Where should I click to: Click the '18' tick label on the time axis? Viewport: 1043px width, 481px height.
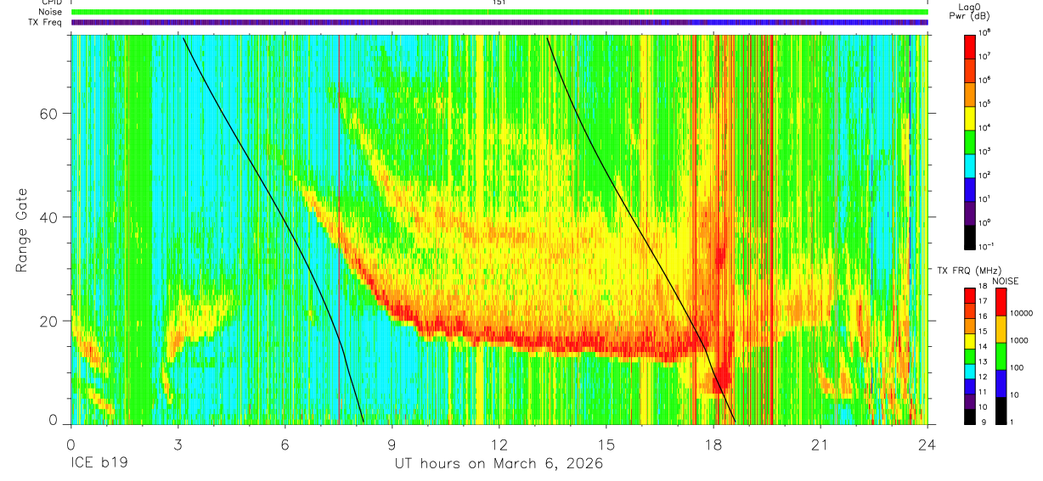tap(713, 445)
